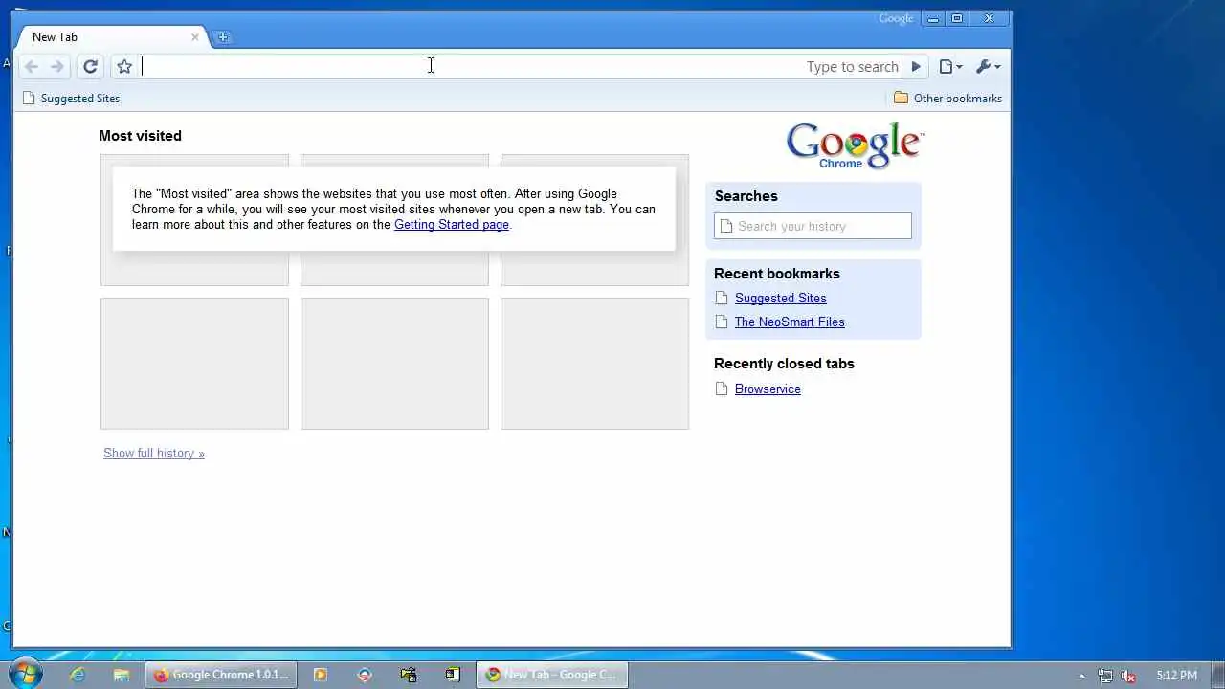
Task: Open the page control menu
Action: [950, 66]
